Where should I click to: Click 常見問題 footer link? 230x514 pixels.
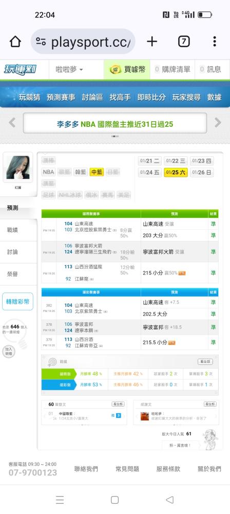(127, 469)
